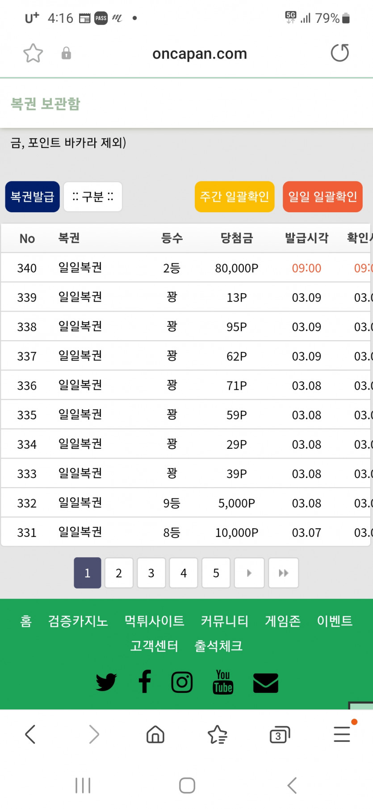Click 일일복권 in row 339
Viewport: 373px width, 809px height.
point(80,297)
